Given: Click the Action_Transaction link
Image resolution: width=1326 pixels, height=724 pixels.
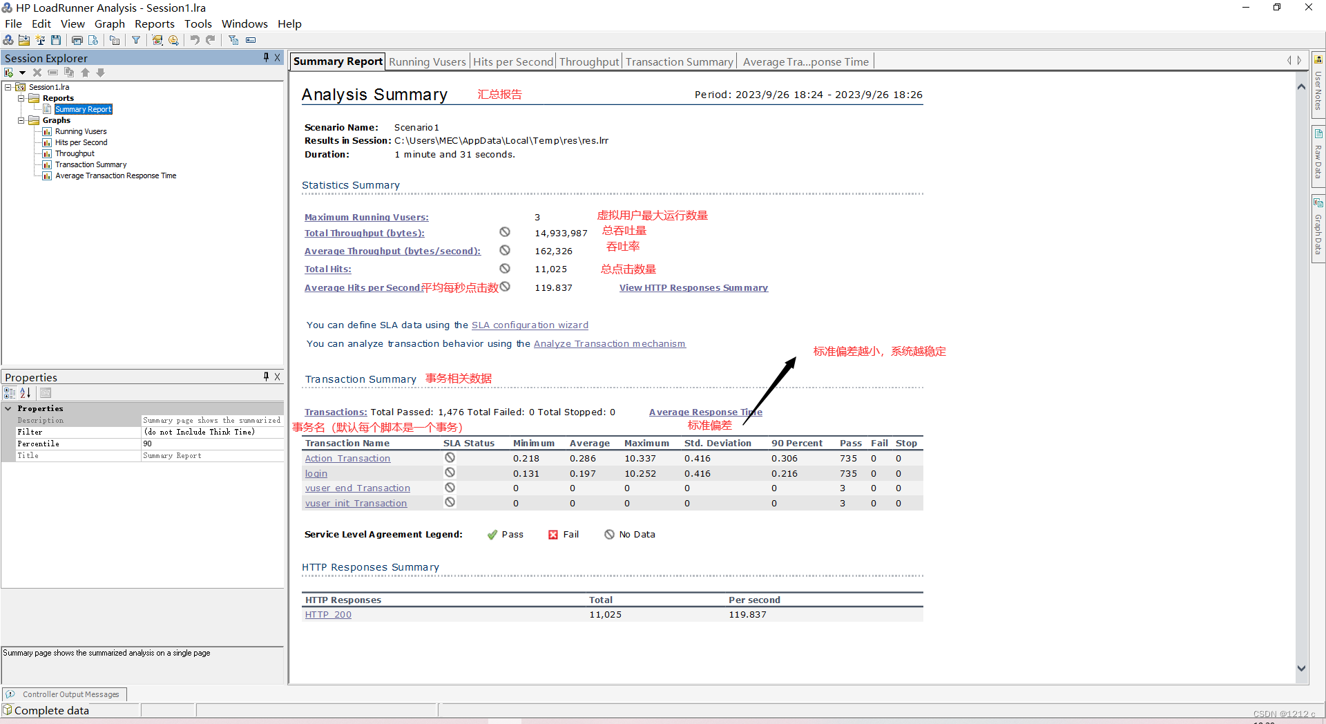Looking at the screenshot, I should pyautogui.click(x=347, y=458).
